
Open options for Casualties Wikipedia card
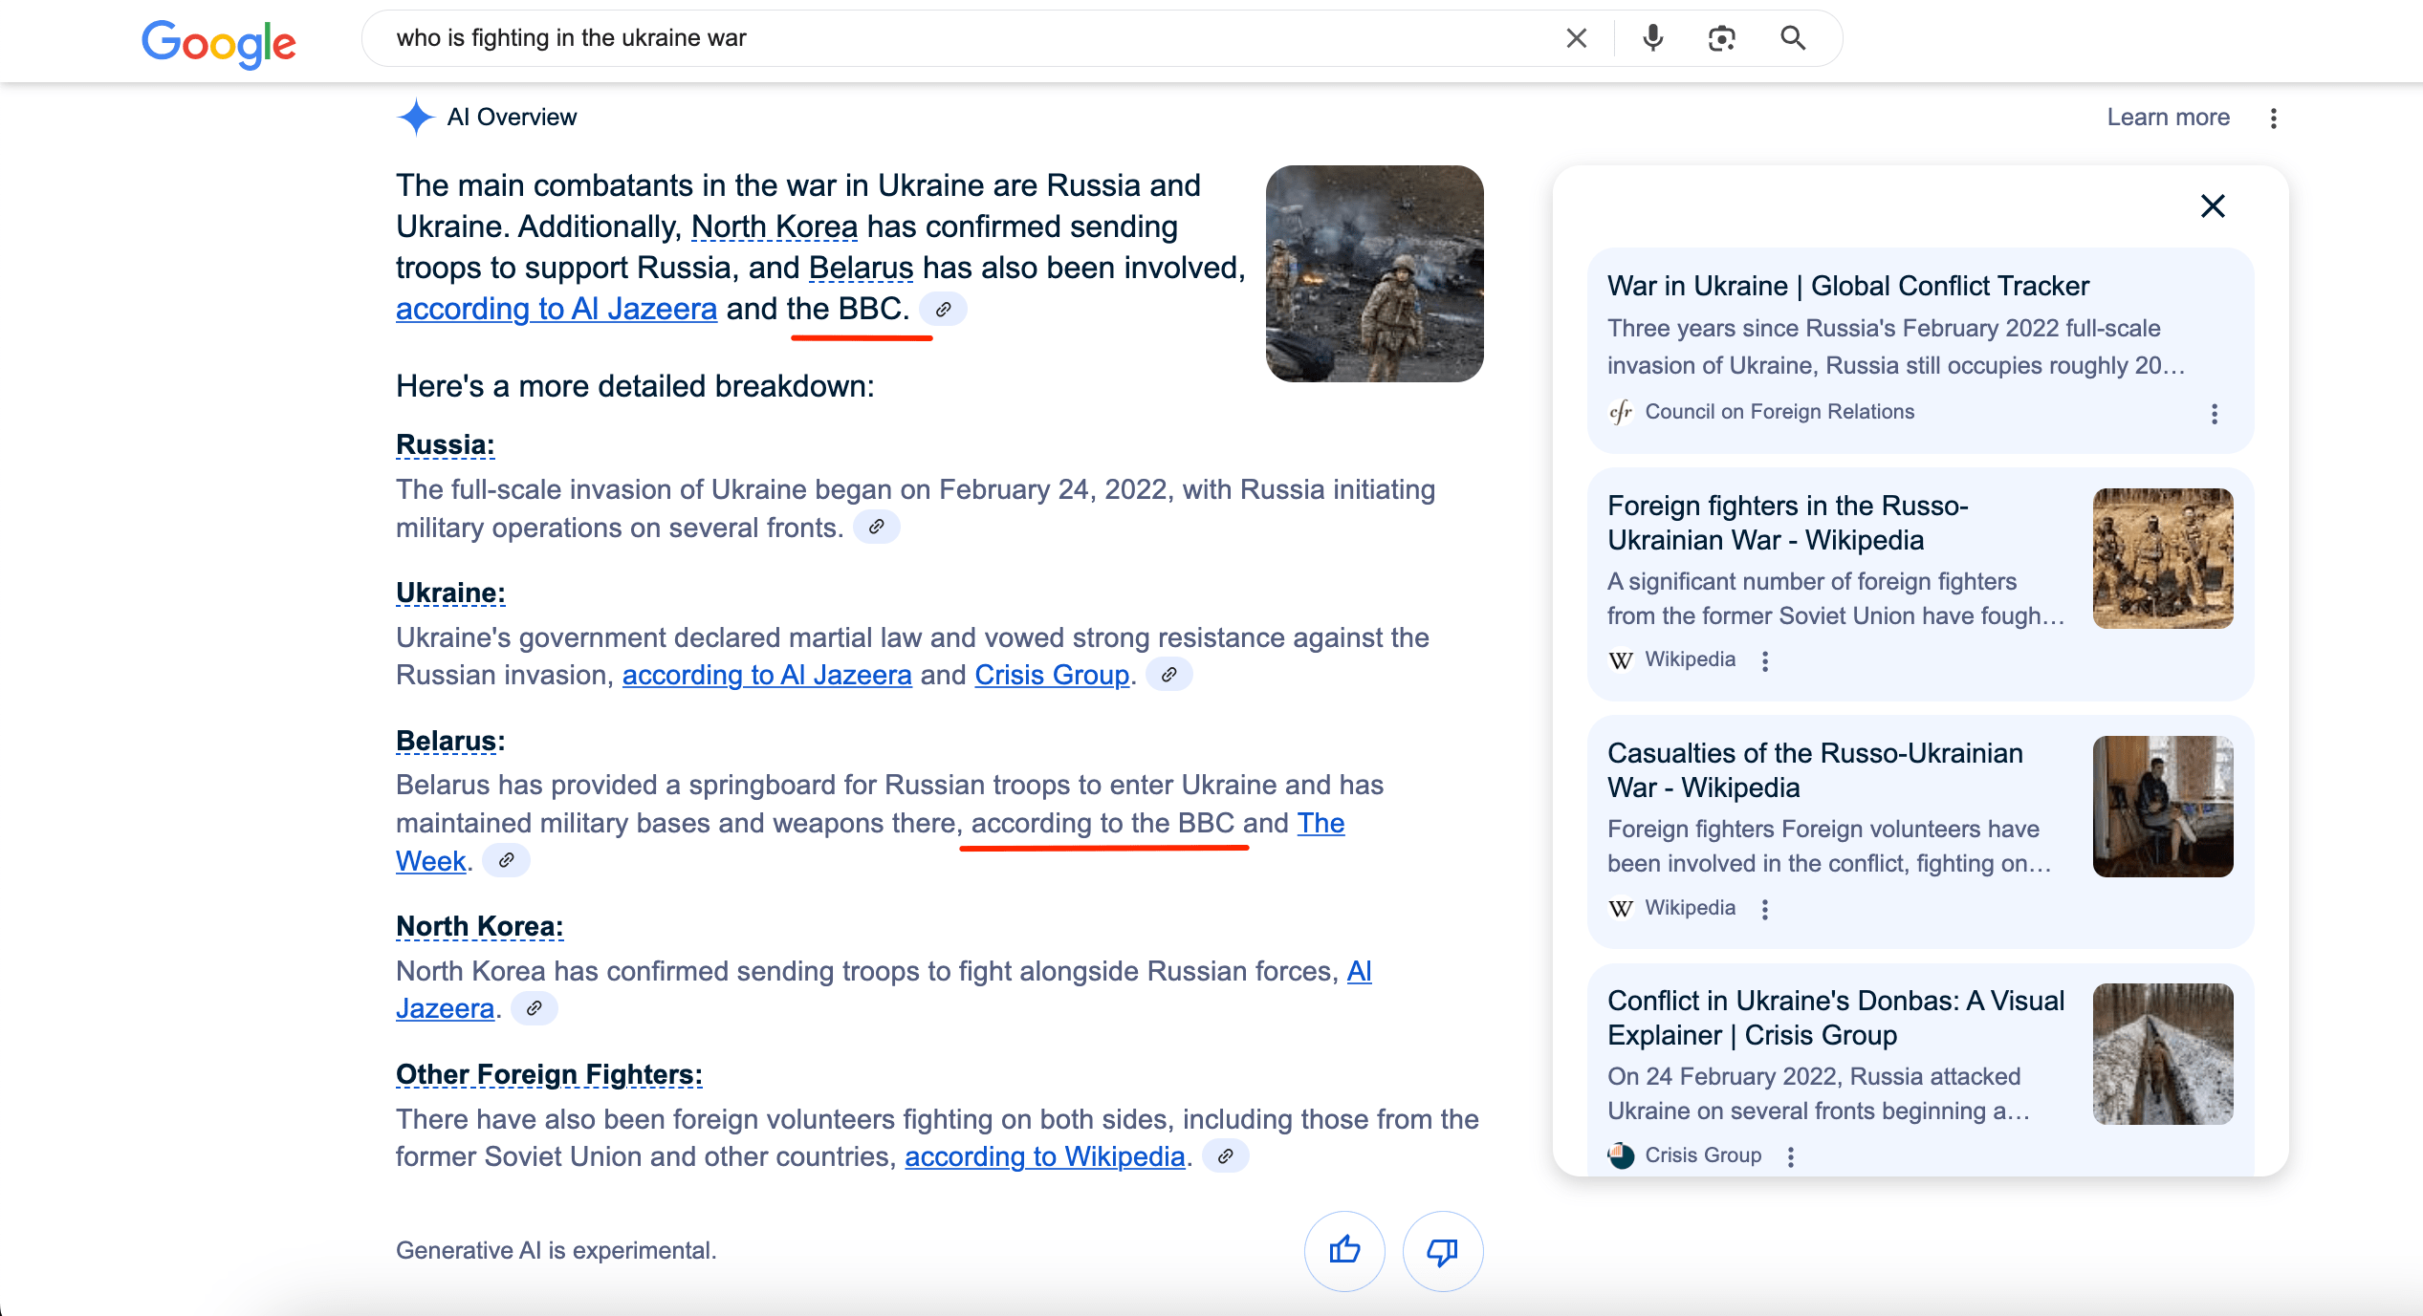pyautogui.click(x=1765, y=909)
